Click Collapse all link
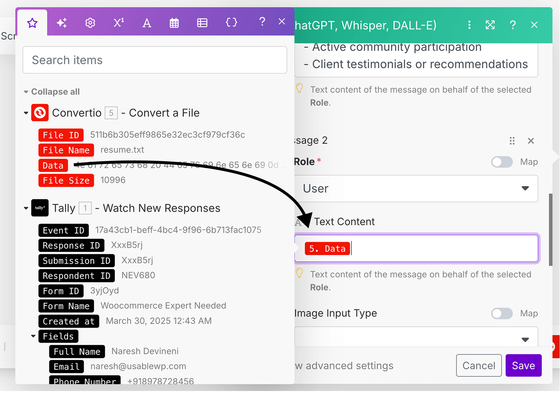The width and height of the screenshot is (560, 396). (x=56, y=92)
